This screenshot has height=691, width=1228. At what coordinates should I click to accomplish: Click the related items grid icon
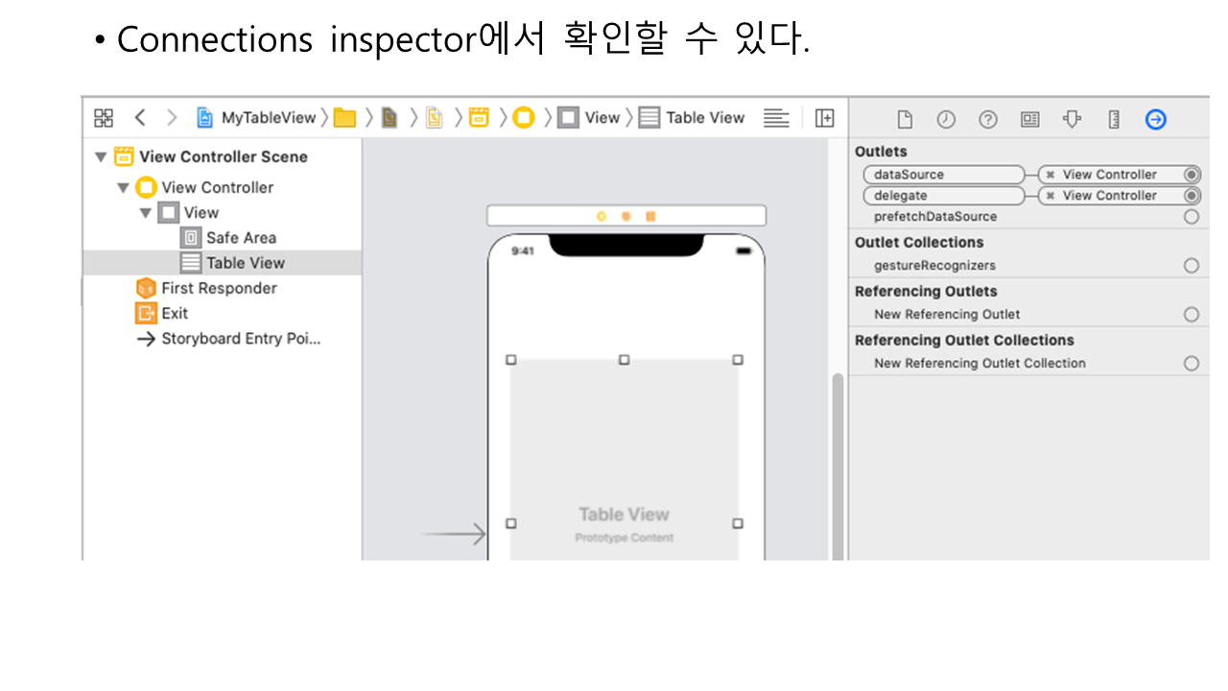pyautogui.click(x=104, y=118)
